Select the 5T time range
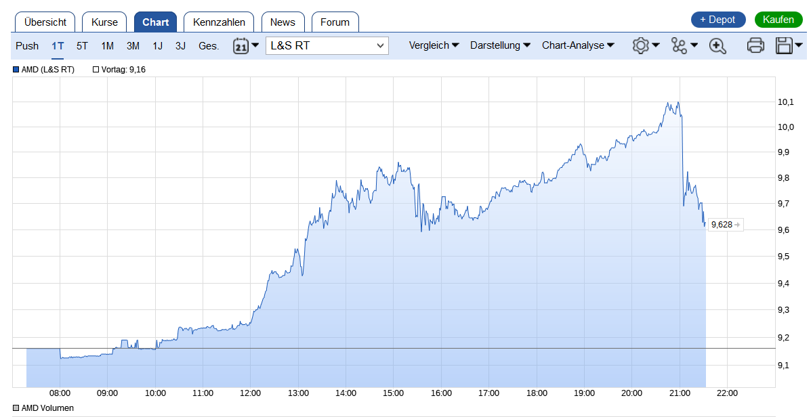This screenshot has height=417, width=811. 82,45
